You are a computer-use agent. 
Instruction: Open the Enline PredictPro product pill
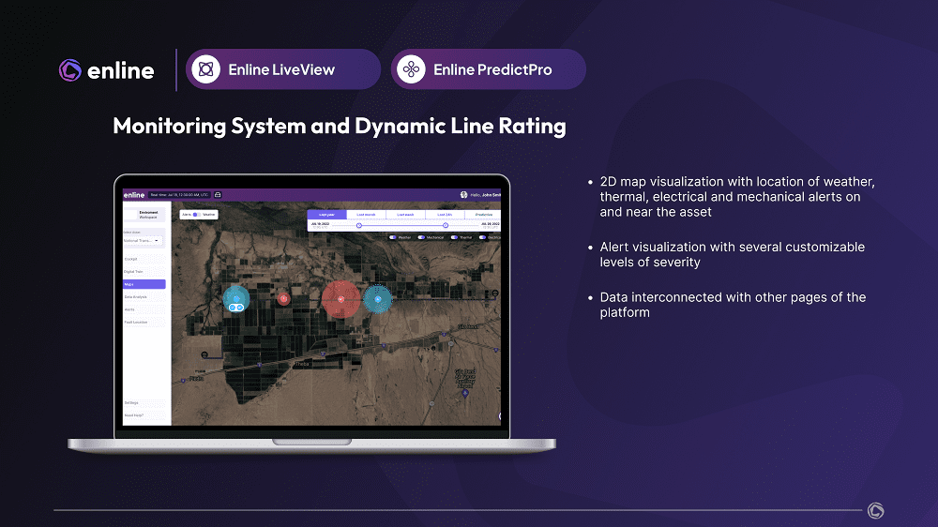[x=488, y=69]
